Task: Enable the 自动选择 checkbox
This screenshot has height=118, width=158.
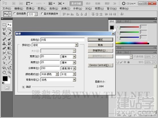Action: (x=15, y=13)
